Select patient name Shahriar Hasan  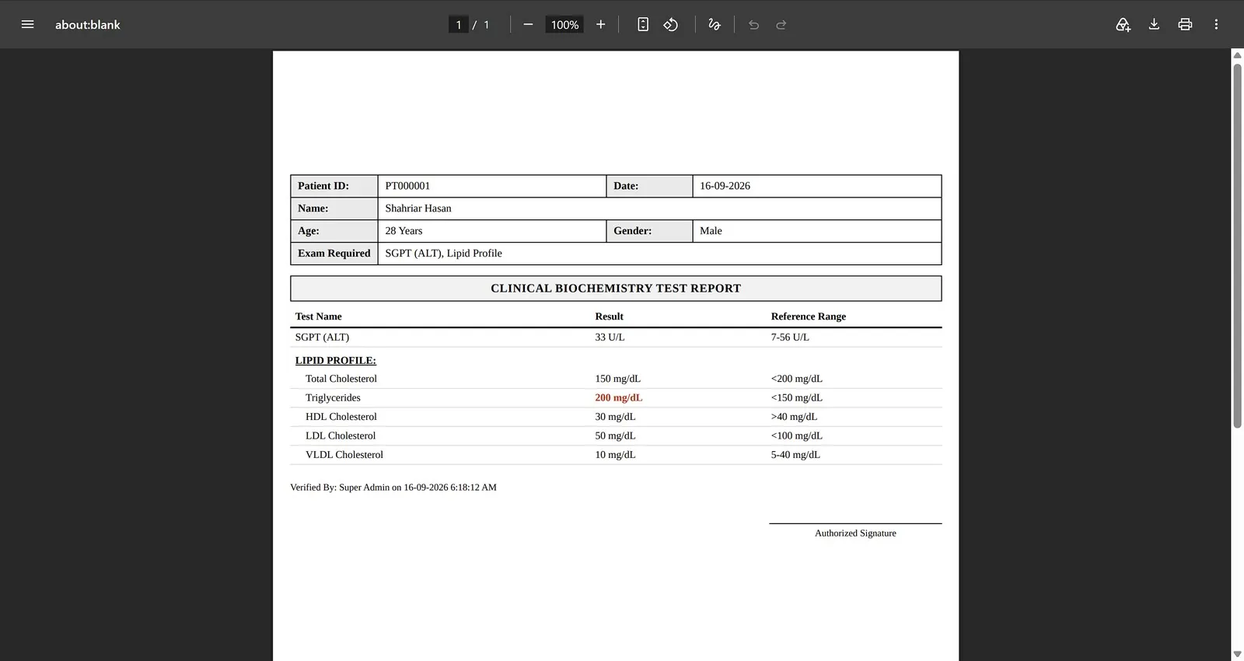418,208
